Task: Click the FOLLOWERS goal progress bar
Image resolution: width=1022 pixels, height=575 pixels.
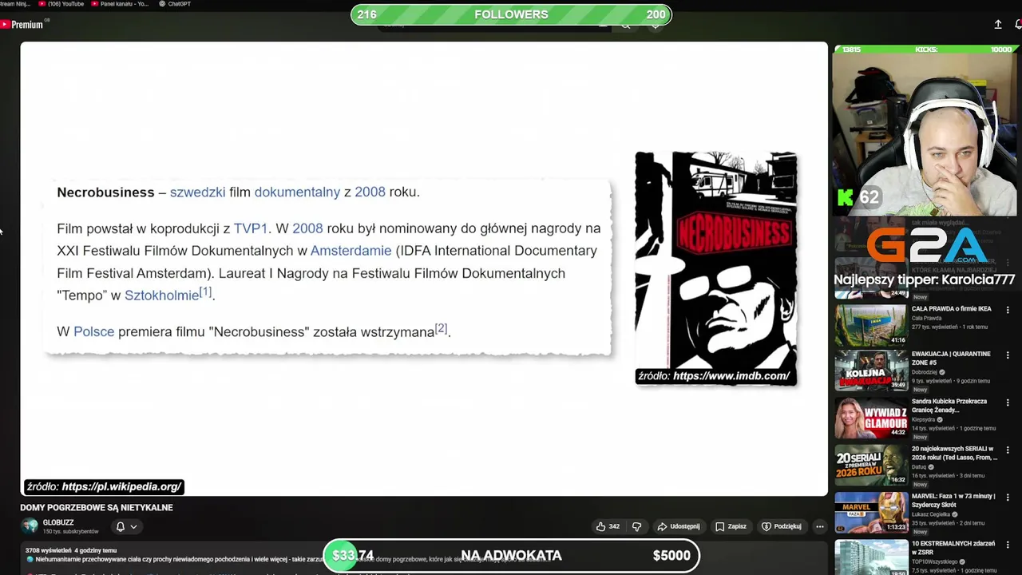Action: [511, 14]
